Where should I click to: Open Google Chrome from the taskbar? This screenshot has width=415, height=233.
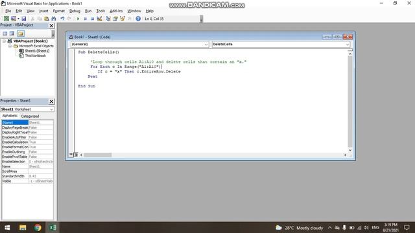coord(38,227)
